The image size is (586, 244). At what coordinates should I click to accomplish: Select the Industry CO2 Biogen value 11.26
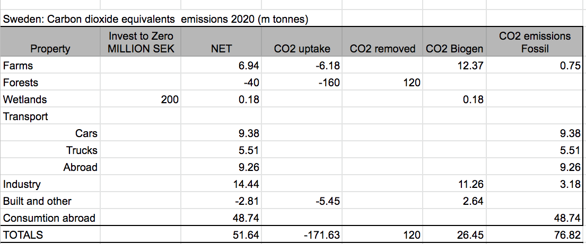[471, 184]
